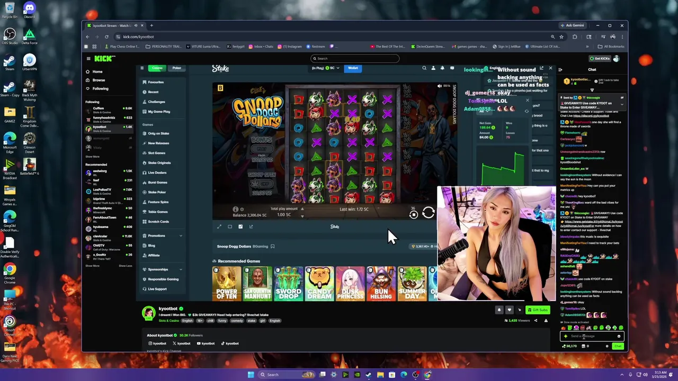The image size is (678, 381).
Task: Switch to Casino tab in Stake
Action: pyautogui.click(x=157, y=68)
